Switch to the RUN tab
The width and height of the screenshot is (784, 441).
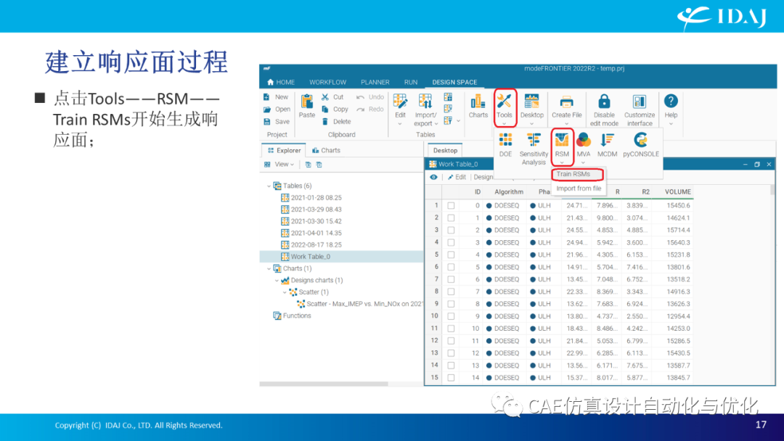(410, 83)
